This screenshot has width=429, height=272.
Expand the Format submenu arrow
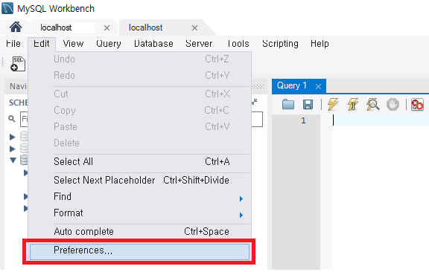[x=241, y=216]
